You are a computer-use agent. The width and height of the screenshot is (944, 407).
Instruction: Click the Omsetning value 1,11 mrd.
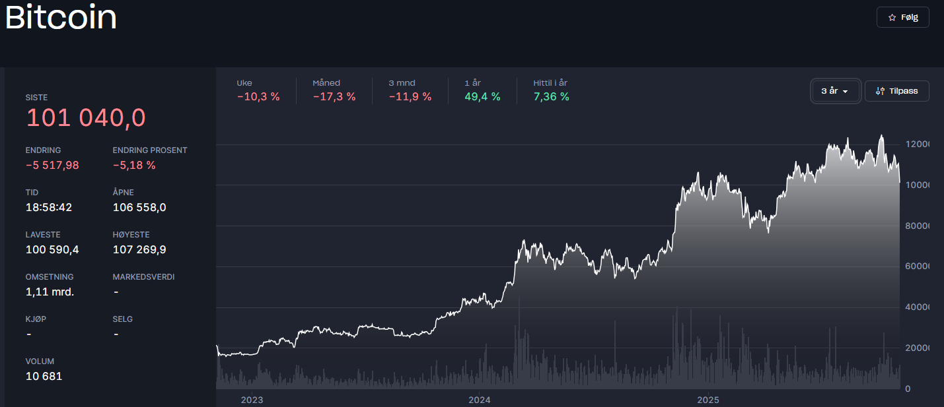(x=50, y=292)
